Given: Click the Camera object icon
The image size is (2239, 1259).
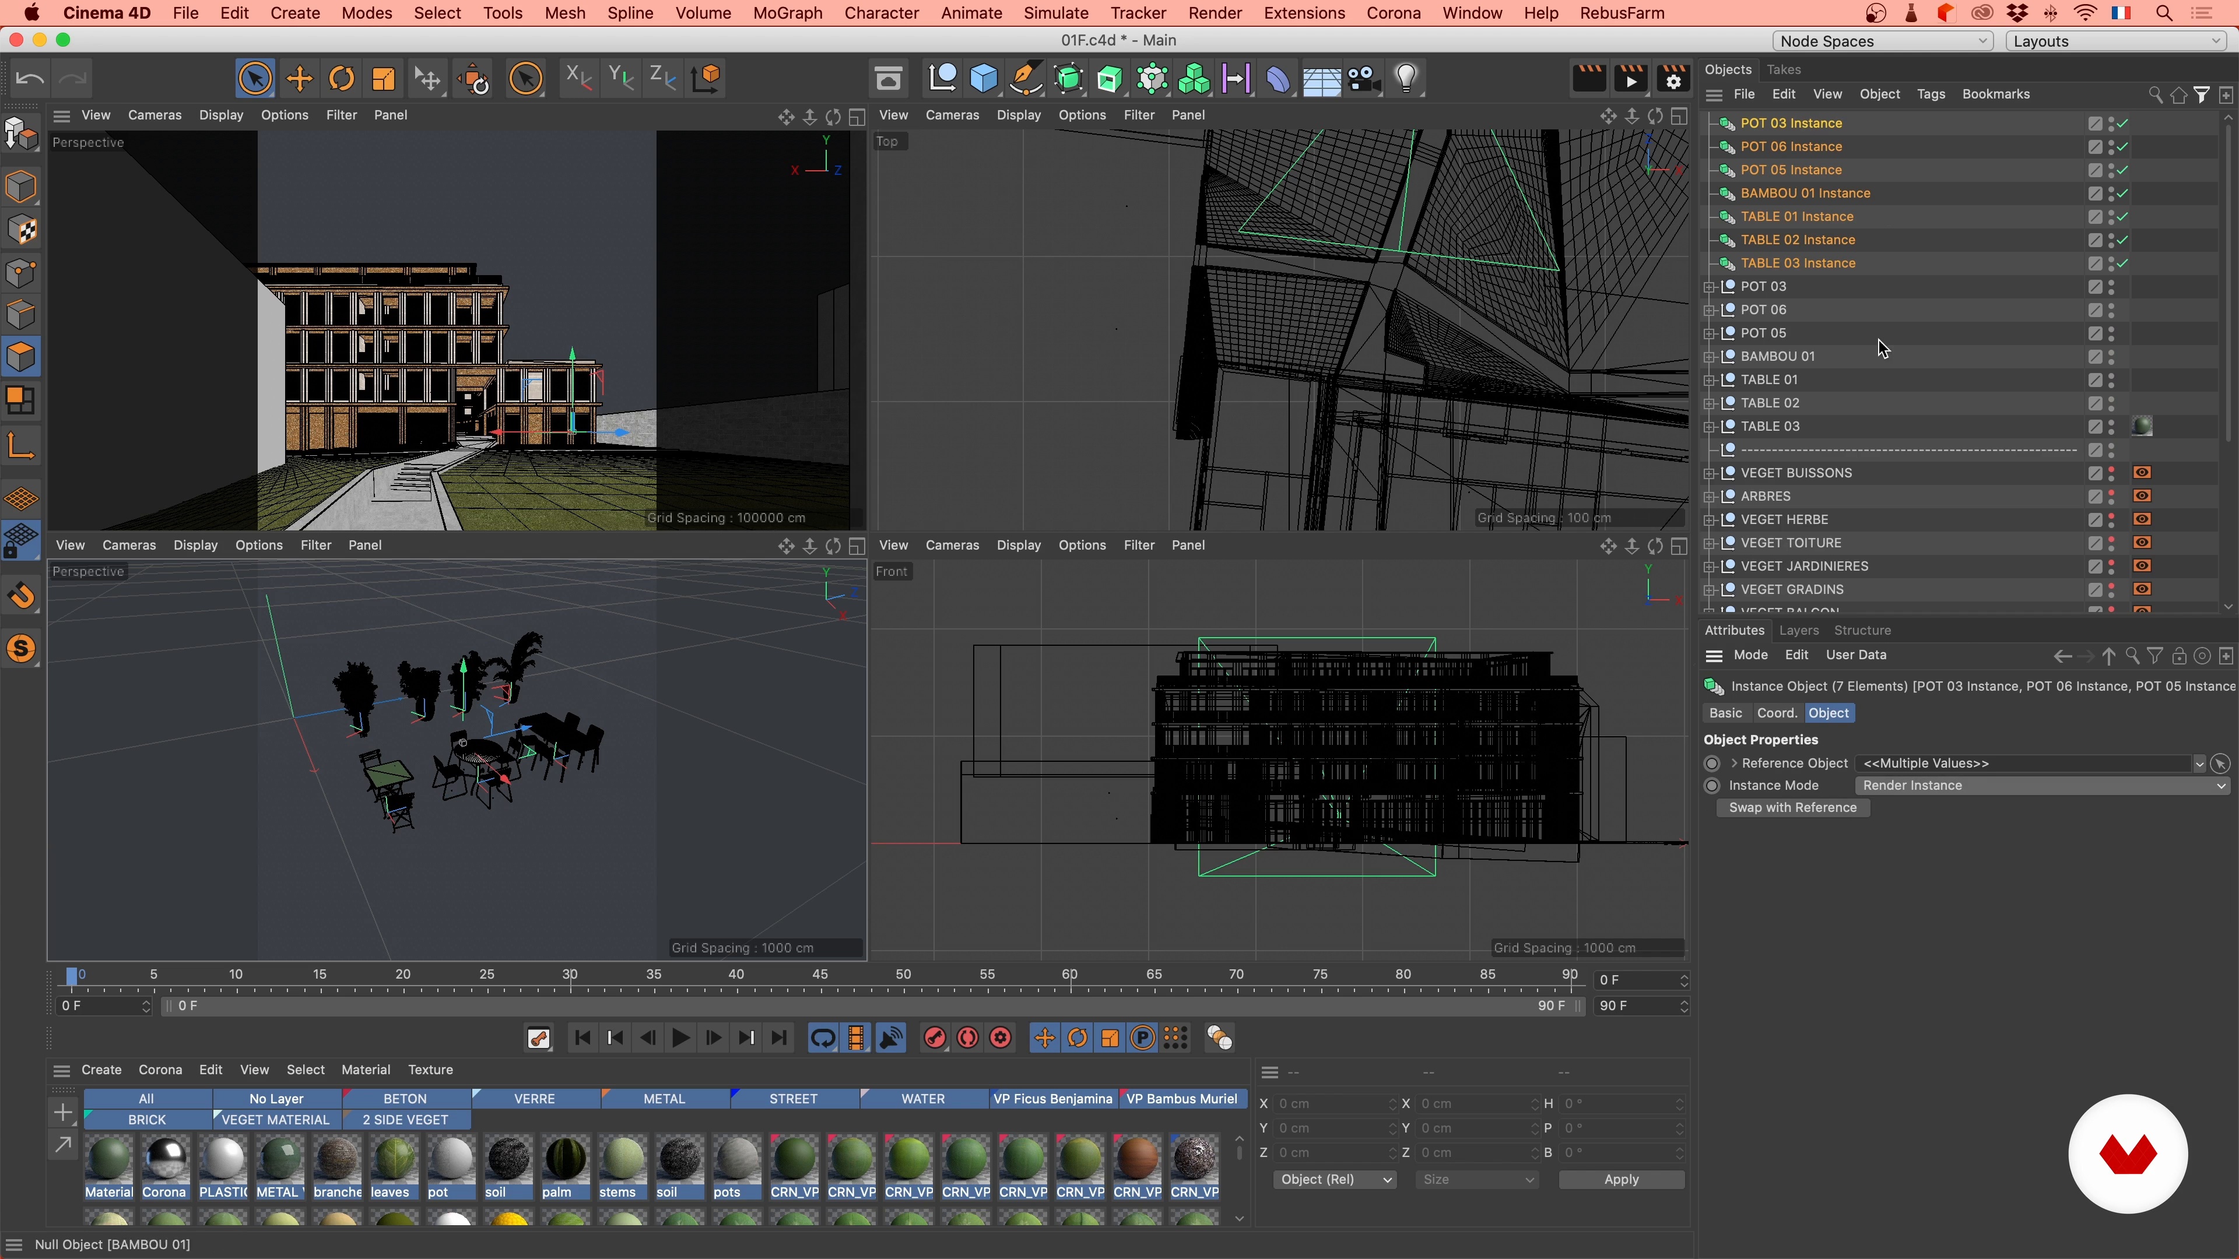Looking at the screenshot, I should 1364,79.
